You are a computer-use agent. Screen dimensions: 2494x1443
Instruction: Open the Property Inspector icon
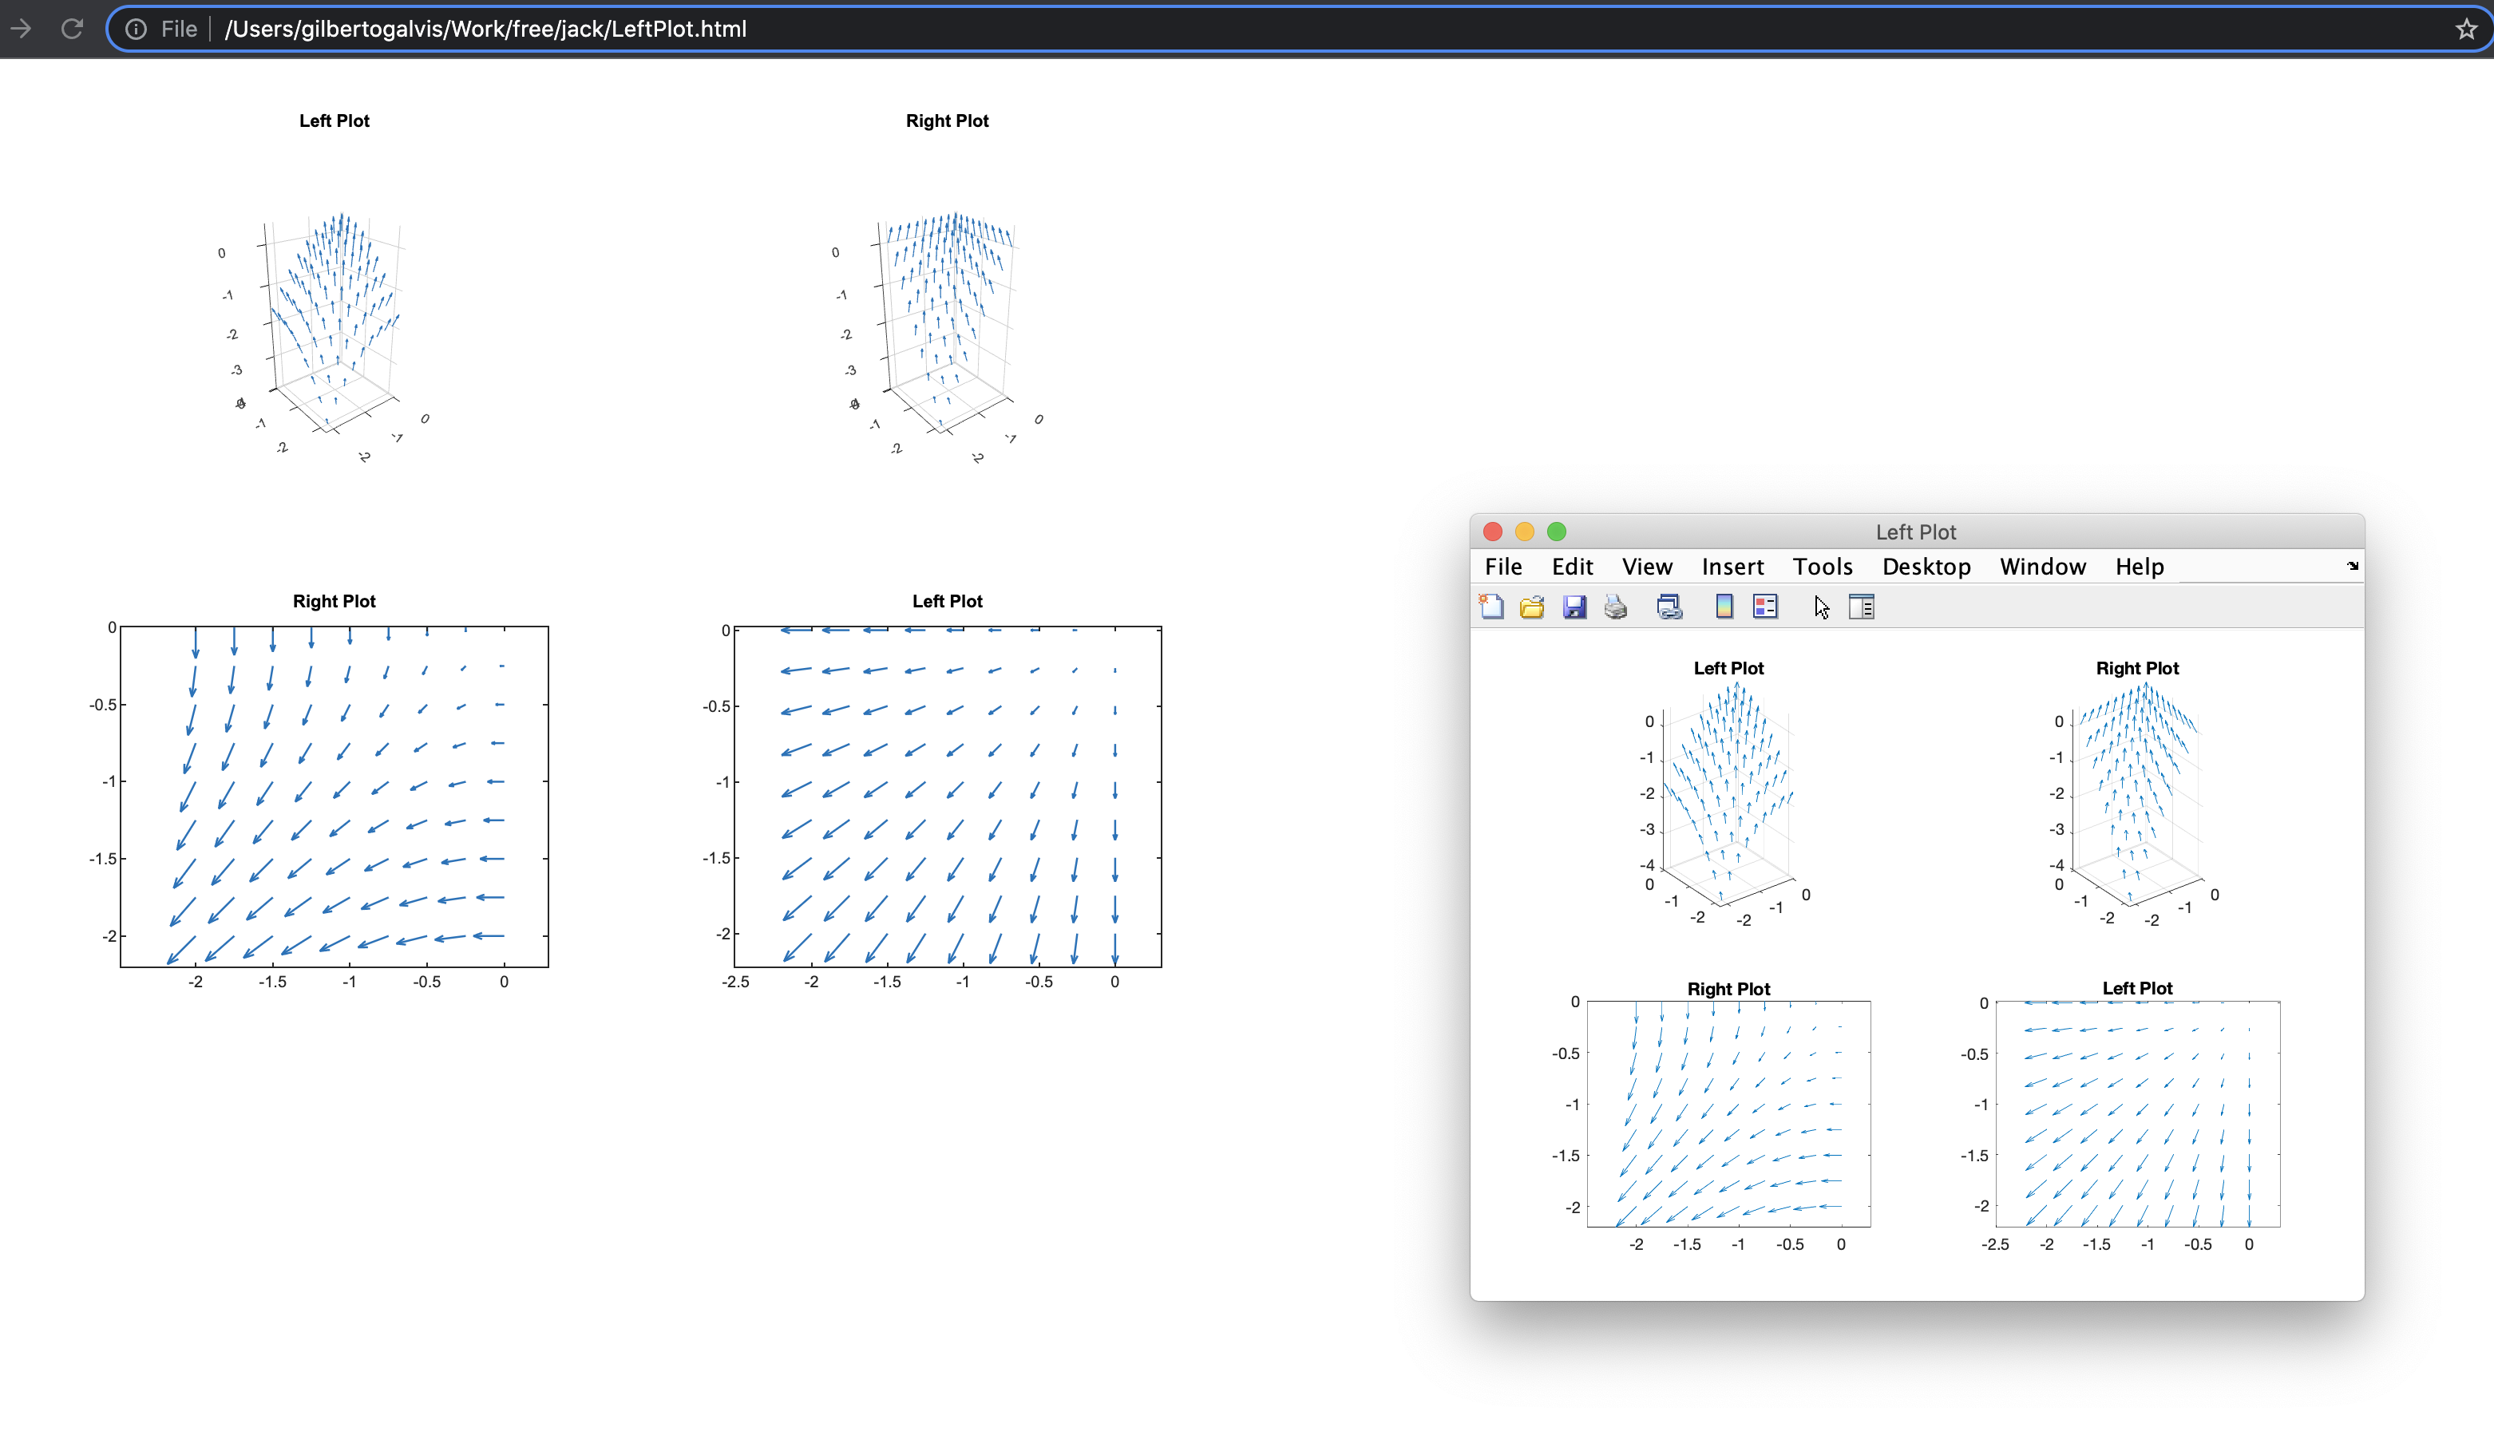[1862, 607]
